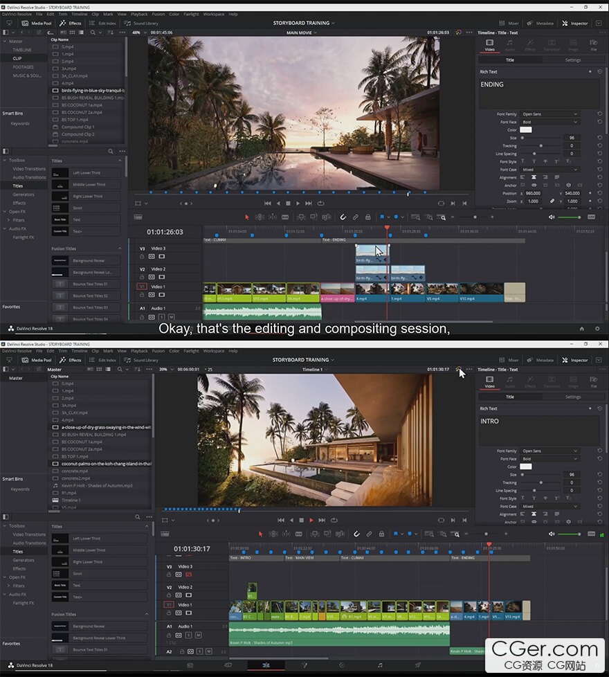Open the Color page icon in bottom window
Viewport: 609px width, 677px height.
pos(342,665)
